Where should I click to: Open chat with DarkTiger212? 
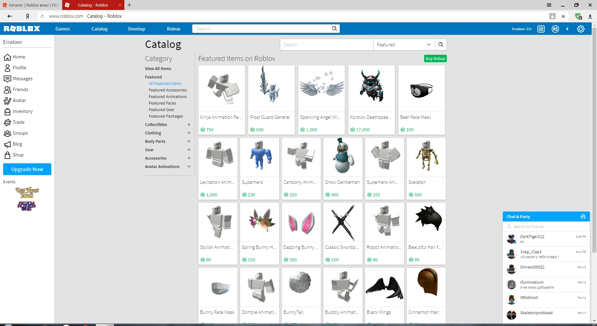546,239
